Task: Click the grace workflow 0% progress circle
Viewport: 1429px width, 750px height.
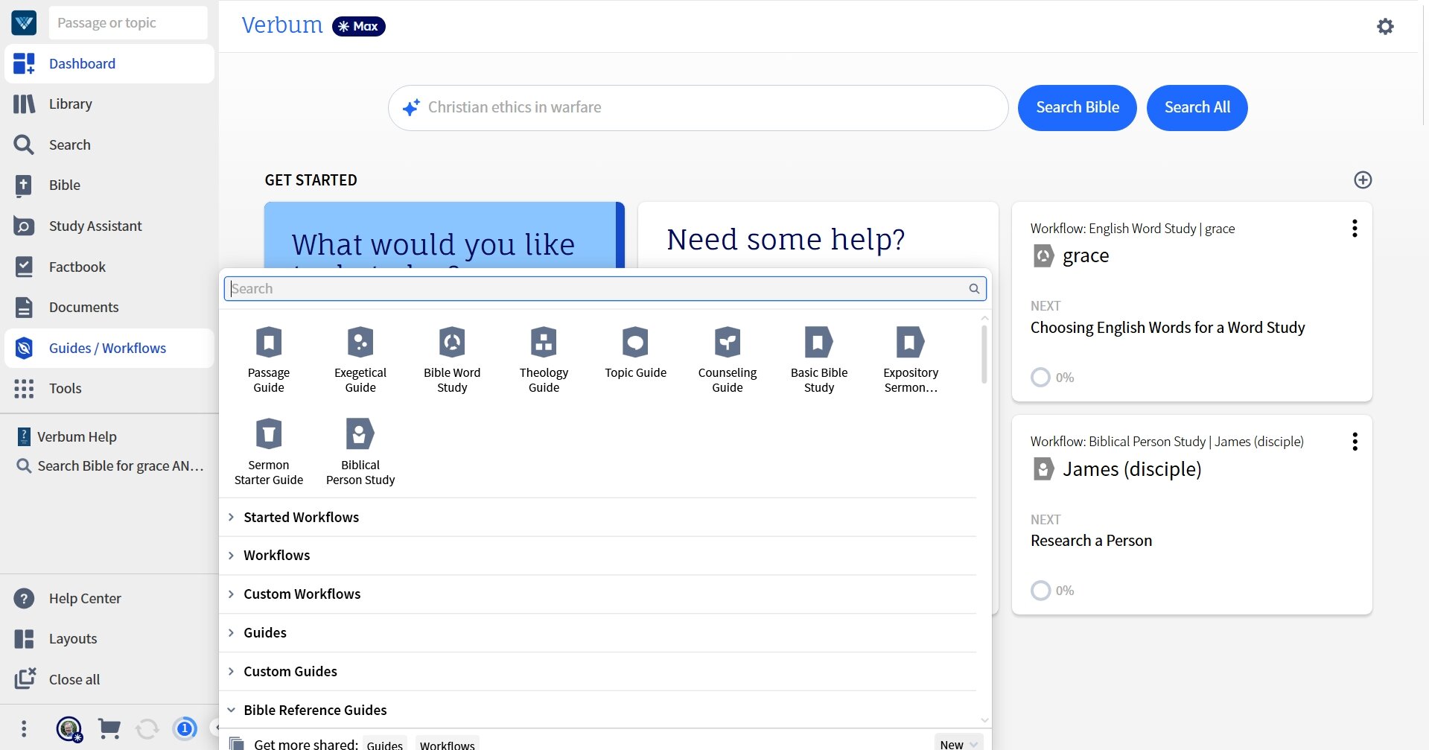Action: (x=1040, y=378)
